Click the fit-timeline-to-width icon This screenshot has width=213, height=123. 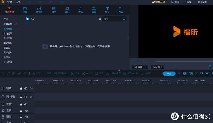[207, 74]
